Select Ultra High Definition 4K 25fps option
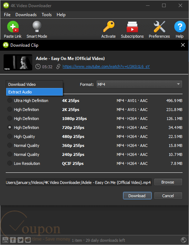This screenshot has height=245, width=189. click(x=10, y=100)
